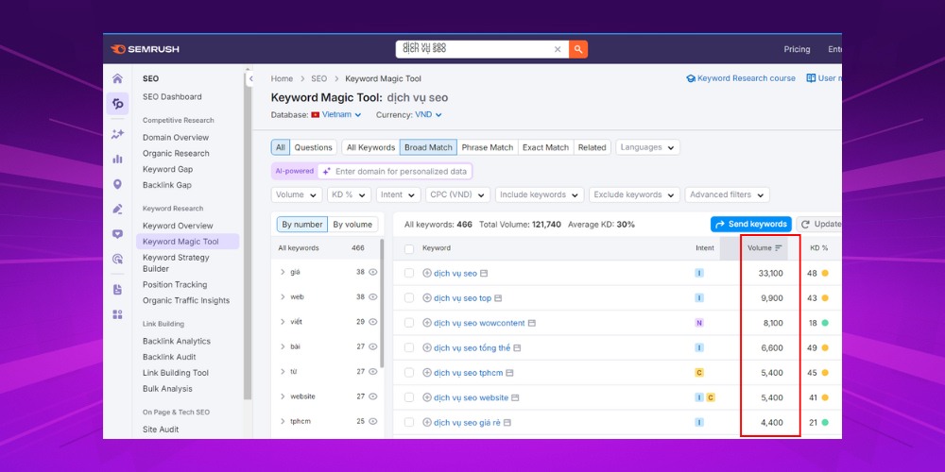The image size is (945, 472).
Task: Click the Enter domain for personalized data field
Action: pos(395,172)
